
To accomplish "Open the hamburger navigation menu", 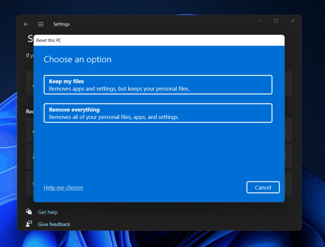I will pyautogui.click(x=41, y=24).
